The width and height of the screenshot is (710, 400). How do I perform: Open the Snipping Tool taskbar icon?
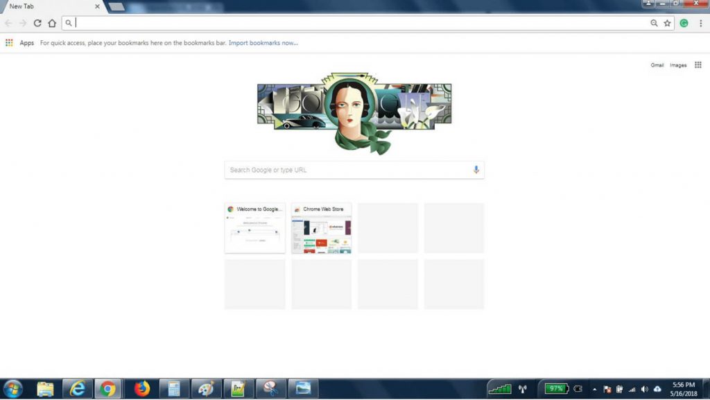click(x=271, y=389)
